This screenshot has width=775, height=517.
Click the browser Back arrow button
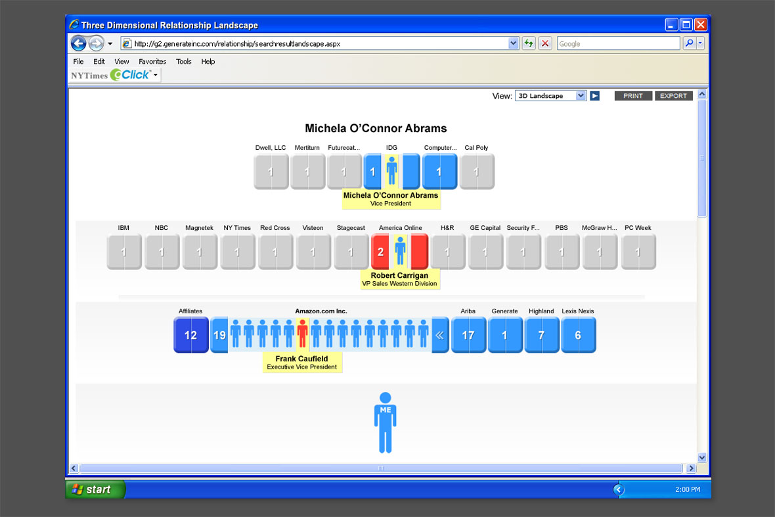click(x=79, y=43)
